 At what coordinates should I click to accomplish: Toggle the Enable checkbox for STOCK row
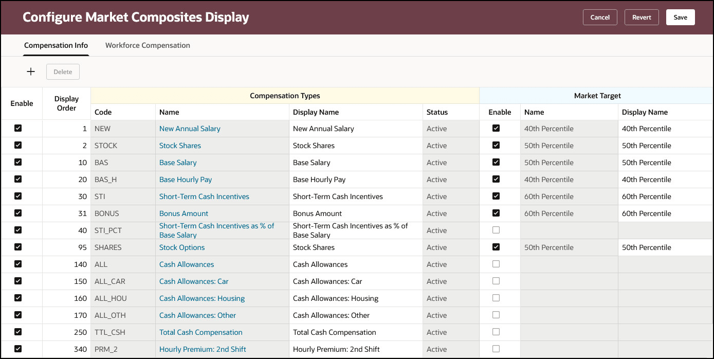point(18,145)
